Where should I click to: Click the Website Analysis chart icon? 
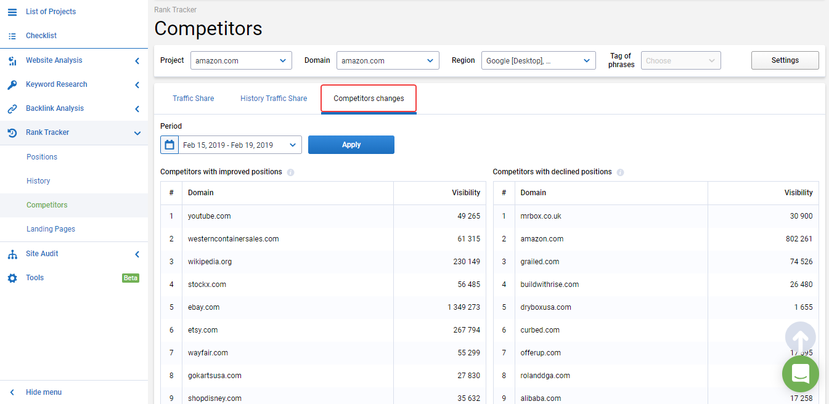[x=12, y=61]
